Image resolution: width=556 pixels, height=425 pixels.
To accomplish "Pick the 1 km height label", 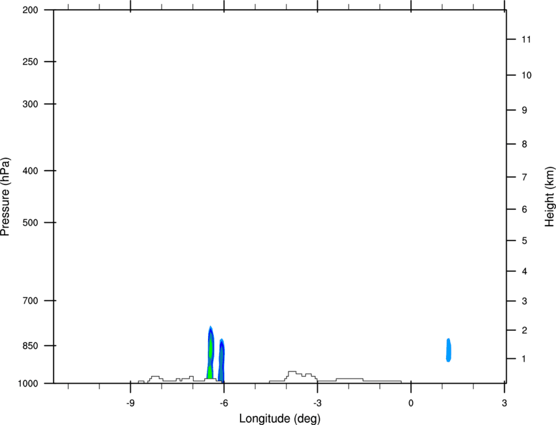I will pos(524,359).
